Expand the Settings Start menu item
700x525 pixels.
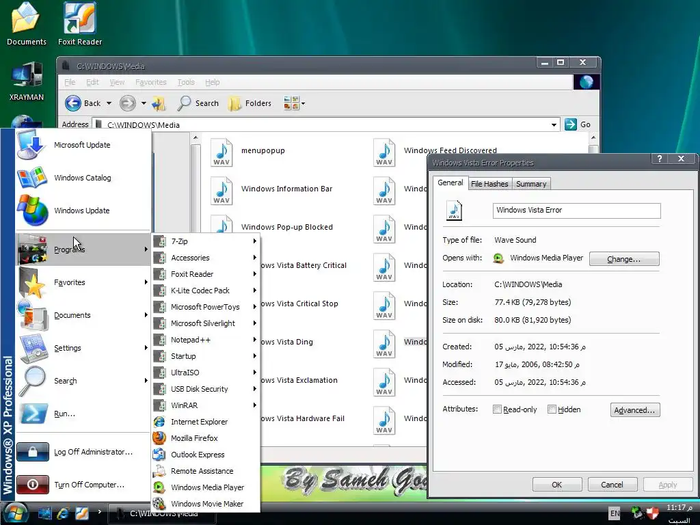(83, 348)
